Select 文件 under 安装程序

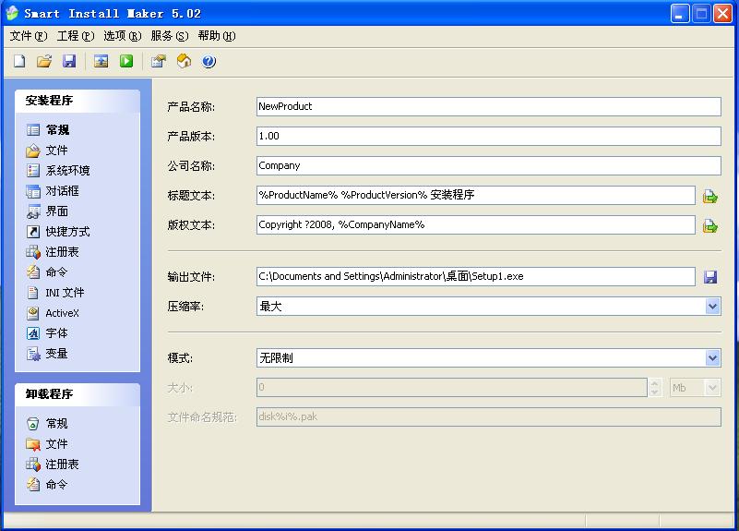47,151
